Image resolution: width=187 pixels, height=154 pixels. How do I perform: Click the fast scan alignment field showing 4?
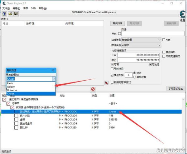pyautogui.click(x=128, y=75)
